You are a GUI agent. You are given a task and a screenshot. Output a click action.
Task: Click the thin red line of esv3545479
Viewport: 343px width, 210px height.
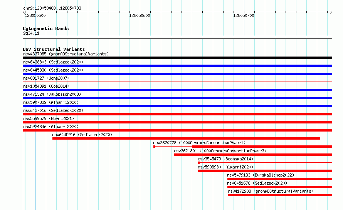pyautogui.click(x=265, y=163)
